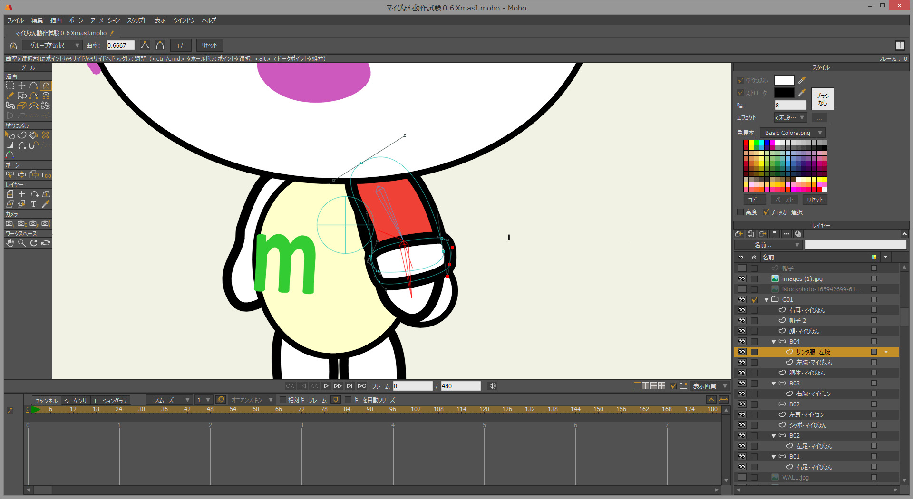Enable the 相対キーフレーム checkbox
This screenshot has height=499, width=913.
(x=283, y=400)
